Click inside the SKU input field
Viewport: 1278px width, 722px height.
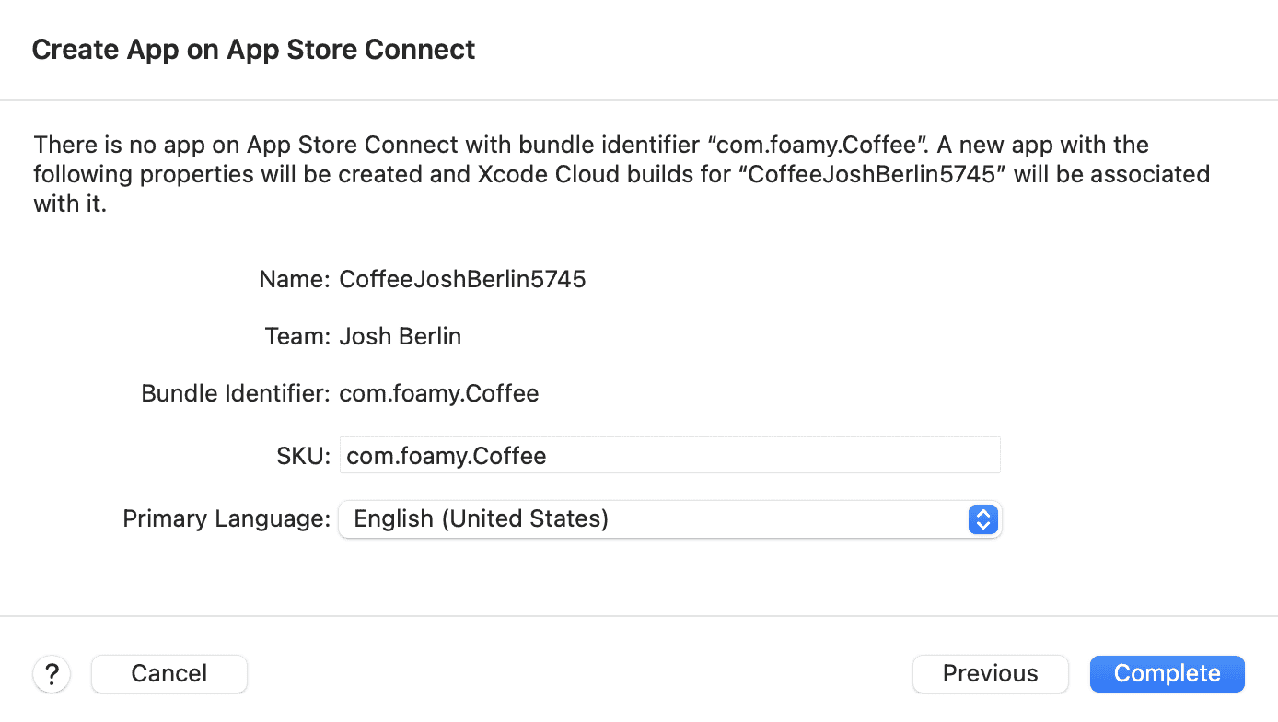pos(669,453)
